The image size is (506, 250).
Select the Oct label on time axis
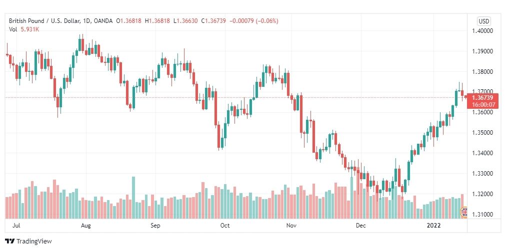pos(224,226)
